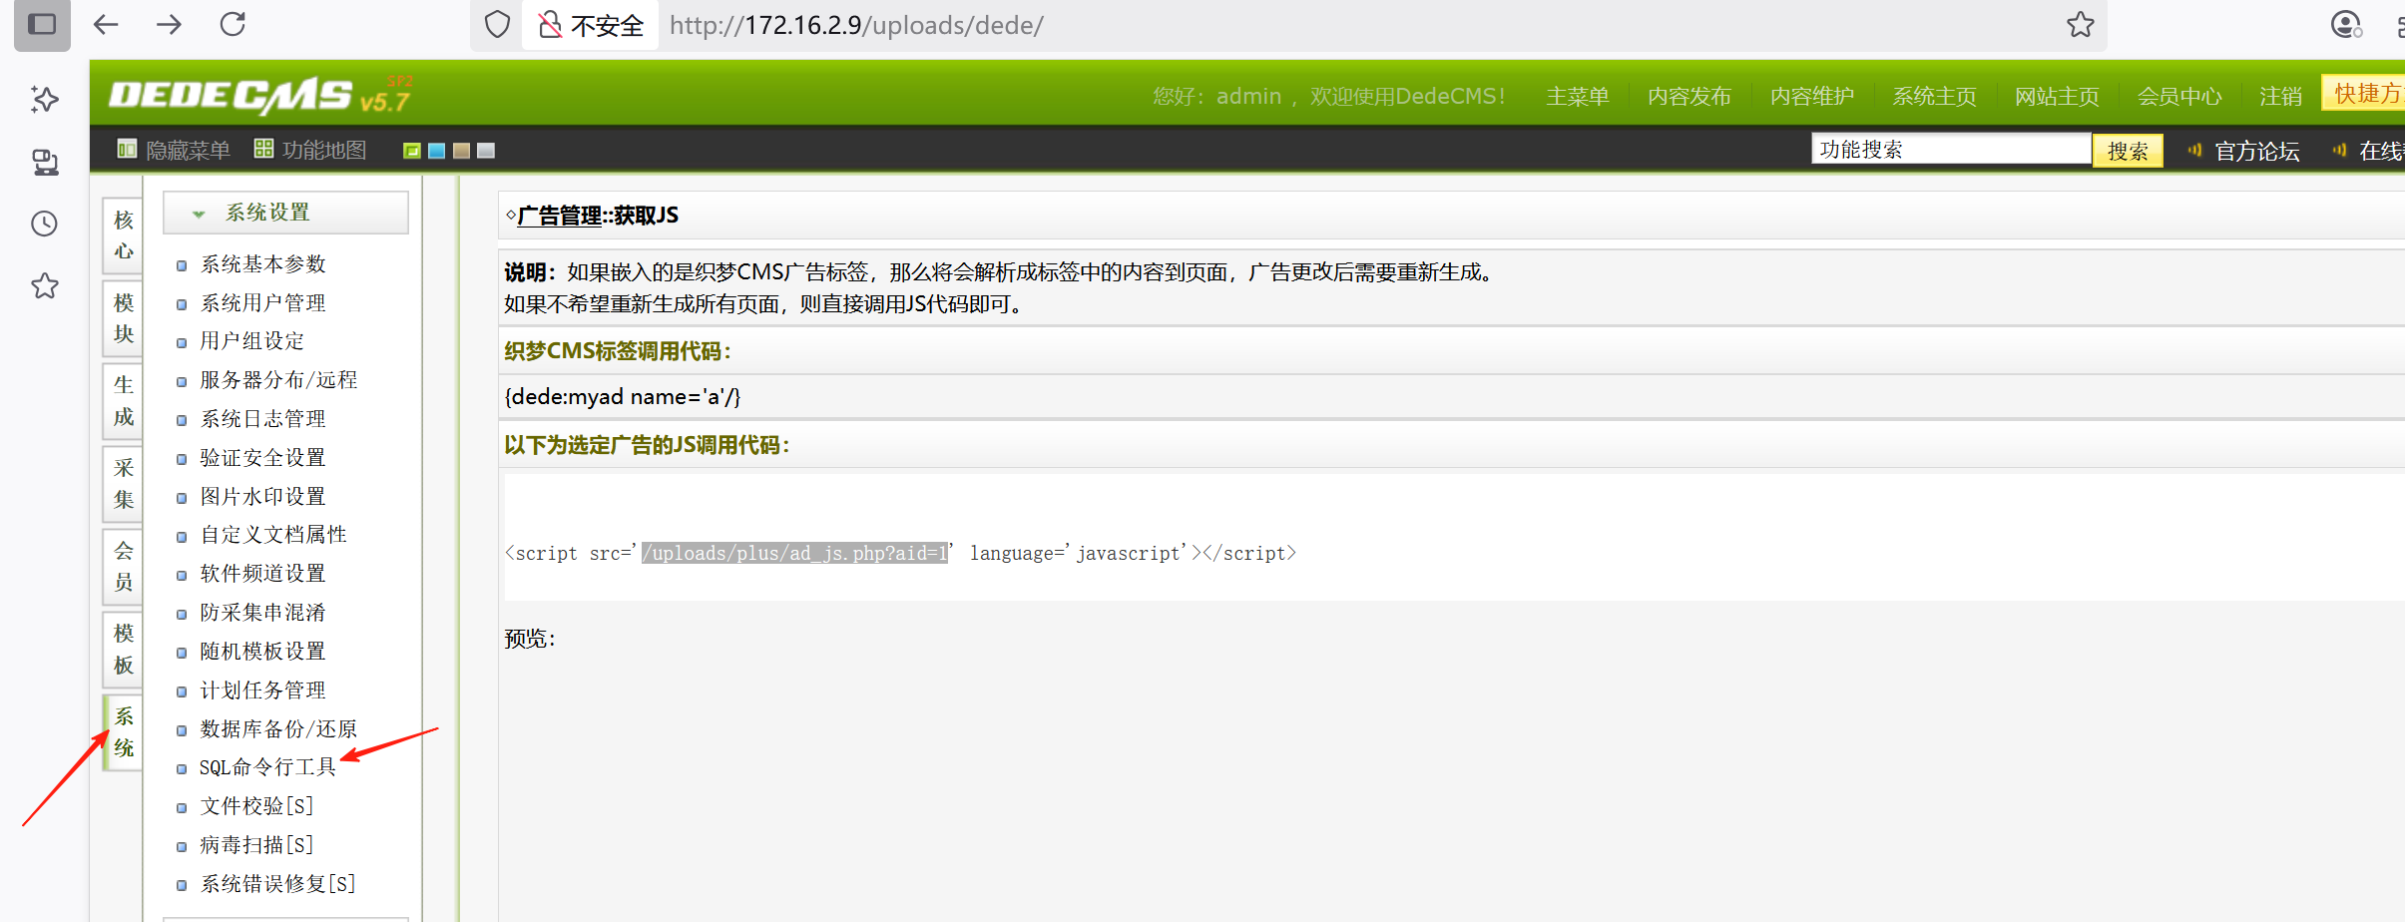The width and height of the screenshot is (2405, 922).
Task: Open 数据库备份/还原 menu item
Action: pos(278,729)
